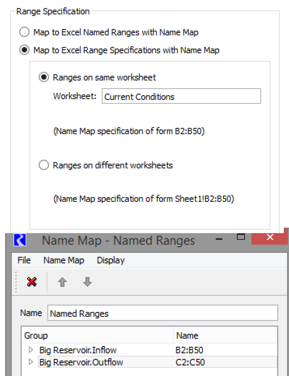Click the Name field containing Named Ranges
The image size is (289, 376).
pos(162,313)
